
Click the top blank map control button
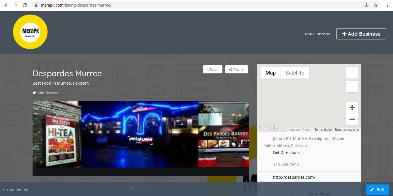click(352, 73)
